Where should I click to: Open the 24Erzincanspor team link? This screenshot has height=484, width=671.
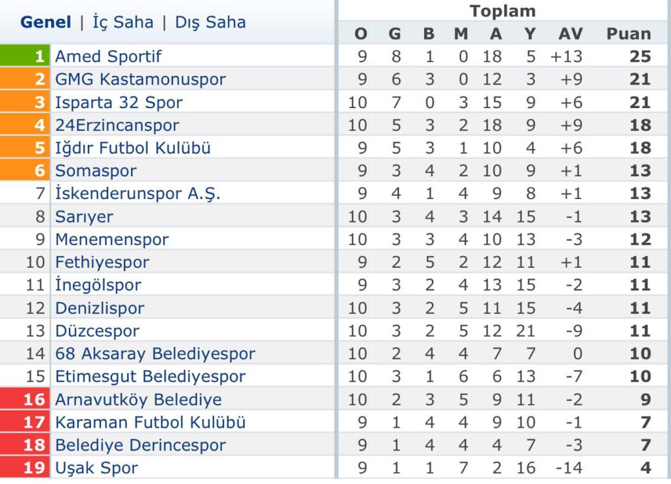[x=117, y=125]
